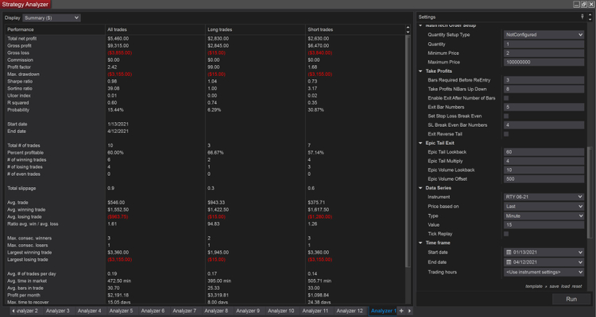Open the Display Summary ($) dropdown
Image resolution: width=596 pixels, height=317 pixels.
(52, 17)
